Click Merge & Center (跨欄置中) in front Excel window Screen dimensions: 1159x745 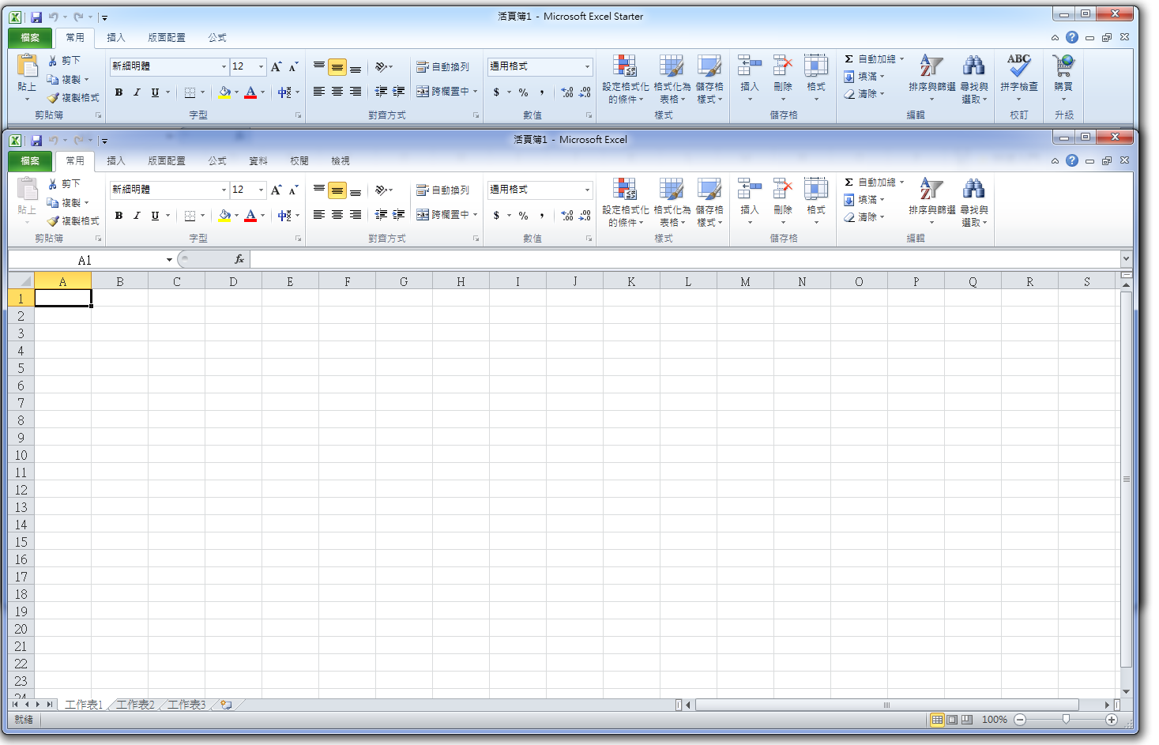(444, 215)
